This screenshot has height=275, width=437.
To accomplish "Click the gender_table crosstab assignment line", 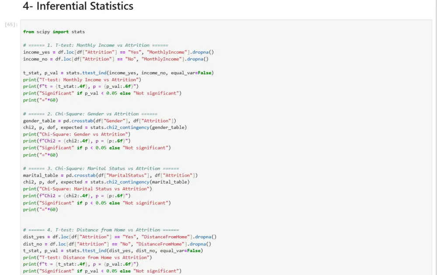I will coord(100,121).
